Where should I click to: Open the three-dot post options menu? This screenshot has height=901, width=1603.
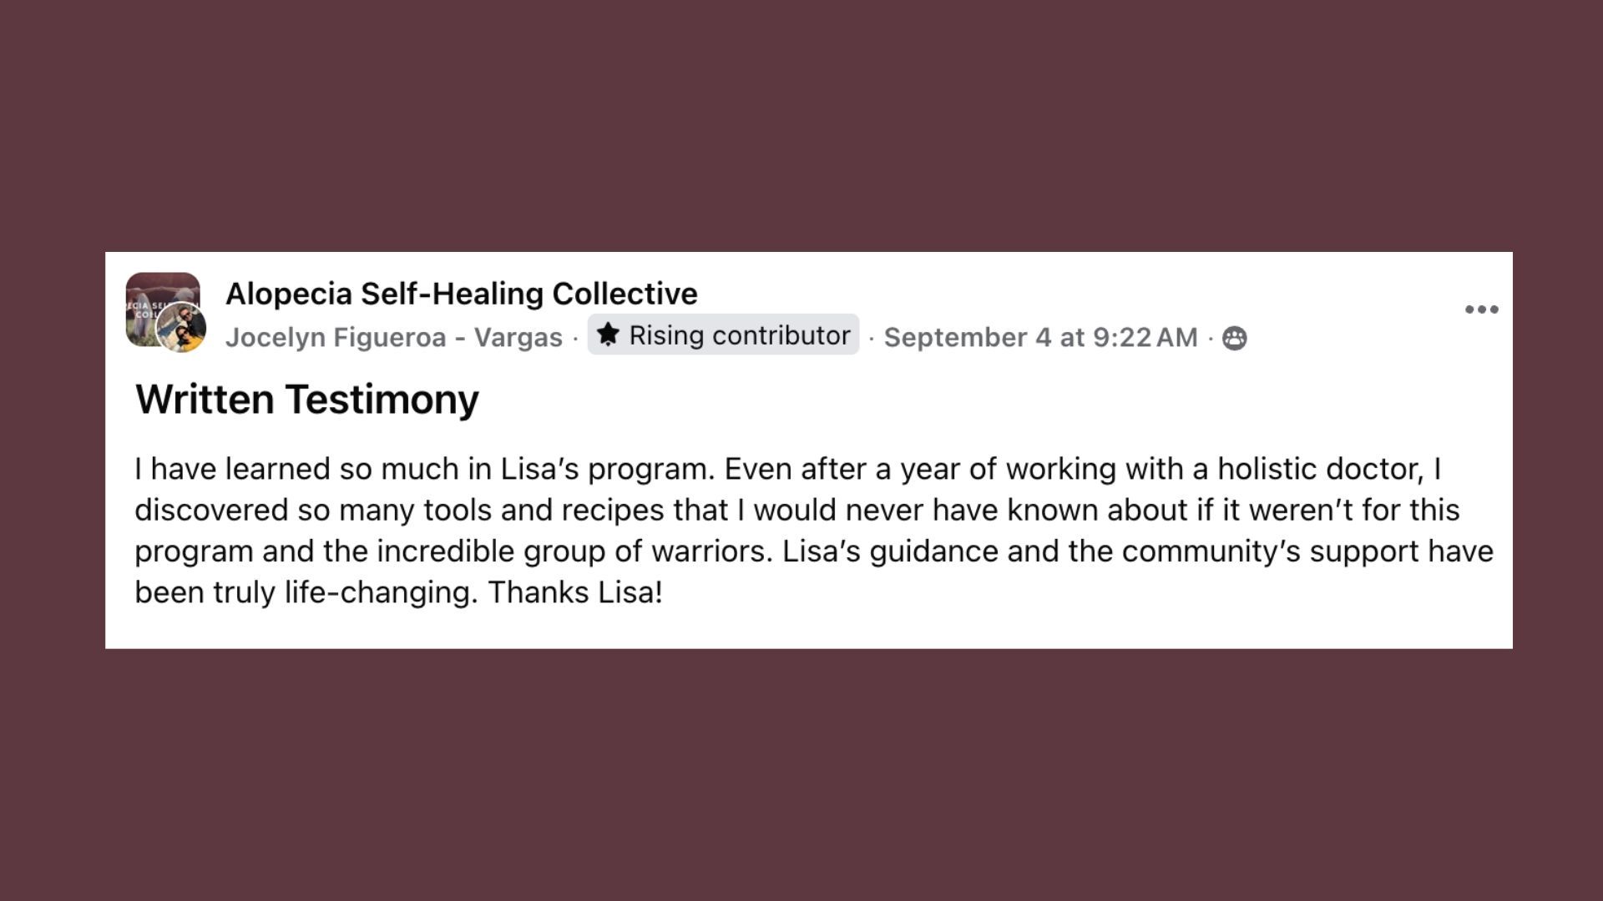pos(1481,310)
